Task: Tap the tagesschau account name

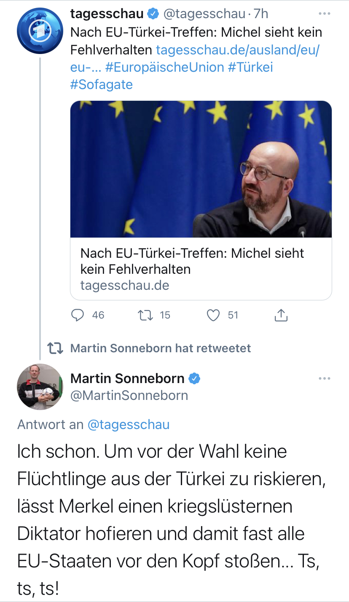Action: (x=107, y=14)
